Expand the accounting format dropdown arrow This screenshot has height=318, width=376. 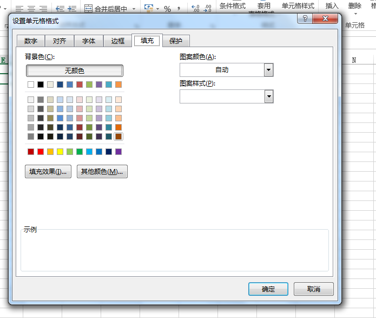pos(157,9)
